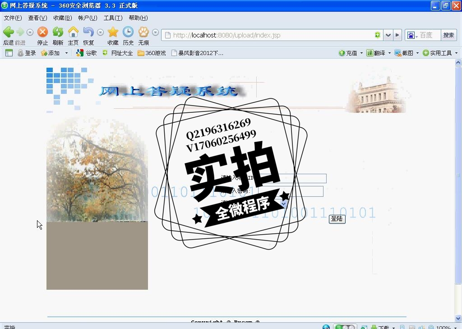Viewport: 462px width, 329px height.
Task: Click the vertical scrollbar thumb
Action: point(458,175)
